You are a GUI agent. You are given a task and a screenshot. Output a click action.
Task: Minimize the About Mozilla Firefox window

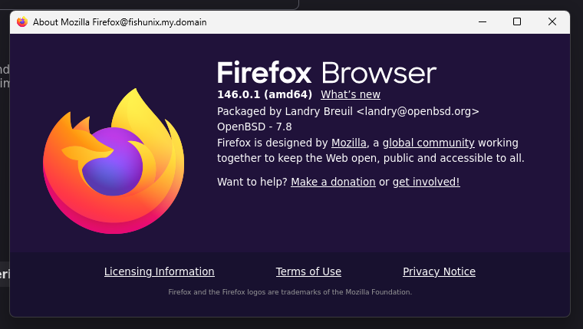481,22
